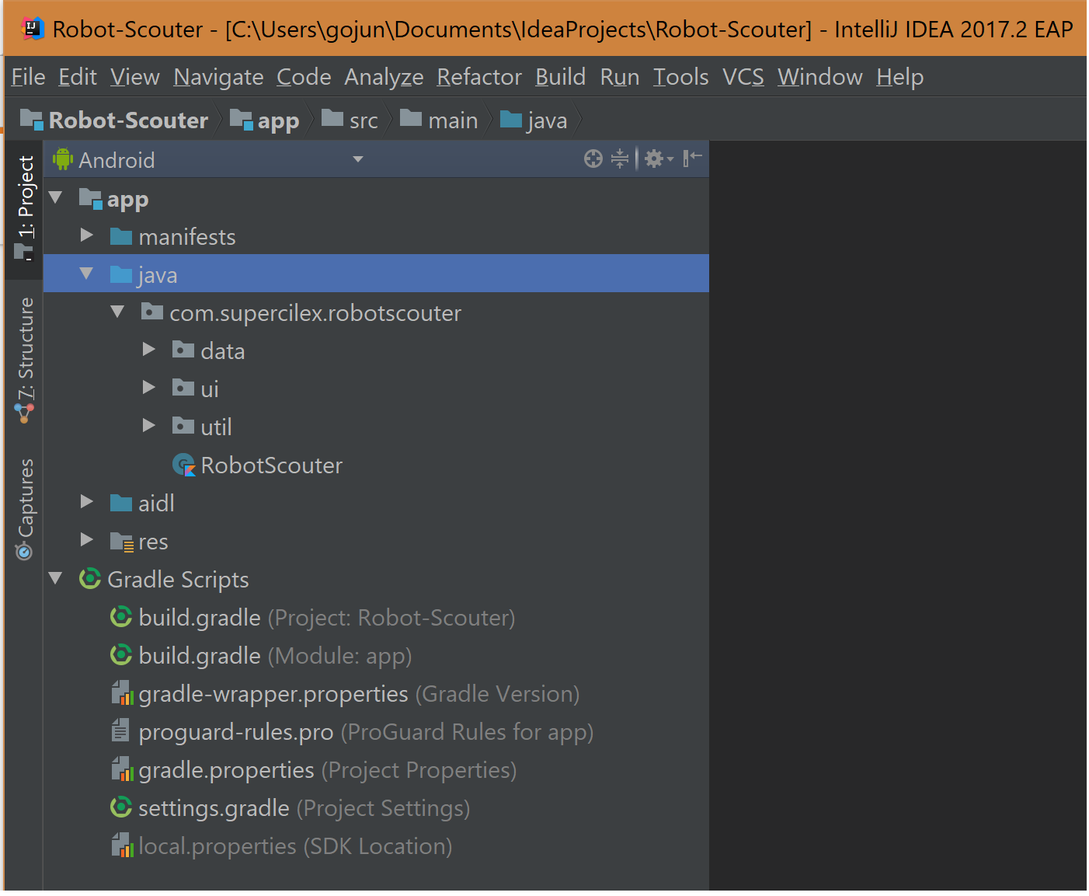Click the Gradle icon of build.gradle (Module: app)

(x=121, y=654)
